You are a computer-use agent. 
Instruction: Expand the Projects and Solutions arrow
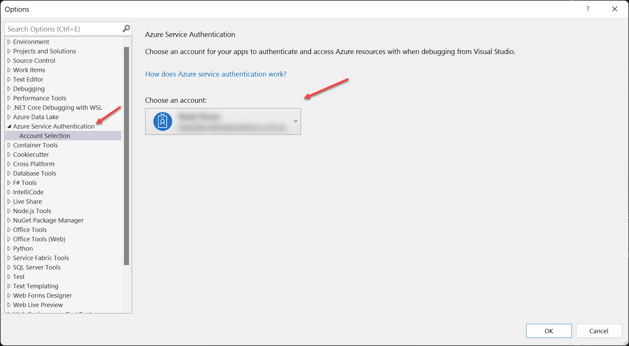coord(9,51)
